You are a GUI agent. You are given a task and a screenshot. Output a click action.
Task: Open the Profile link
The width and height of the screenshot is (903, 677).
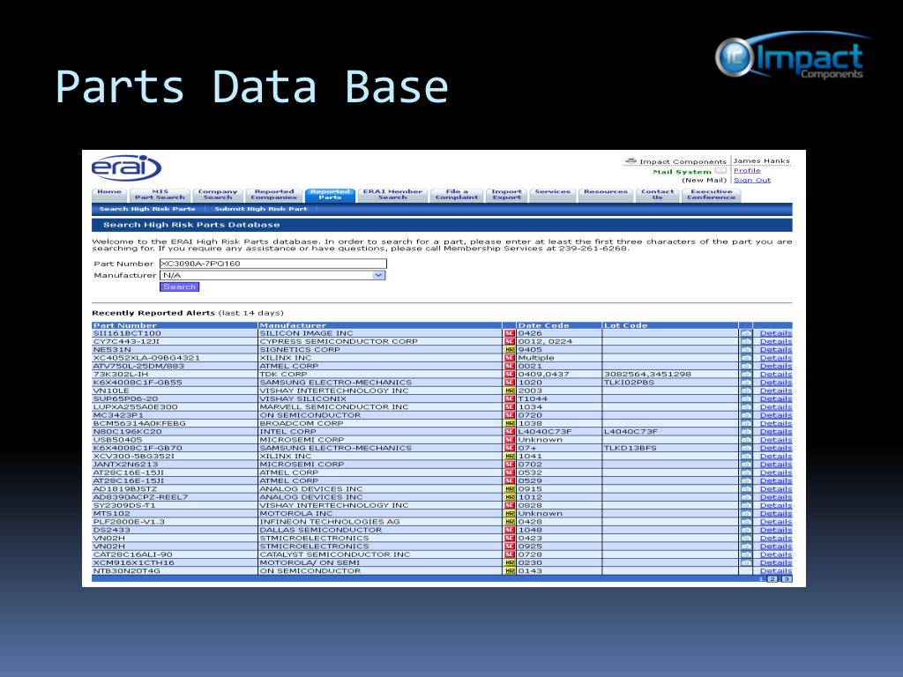coord(747,170)
